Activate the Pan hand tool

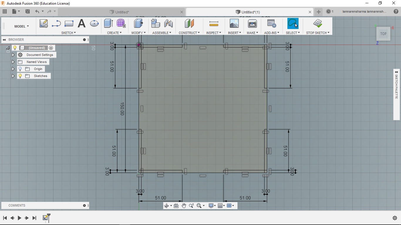(184, 206)
